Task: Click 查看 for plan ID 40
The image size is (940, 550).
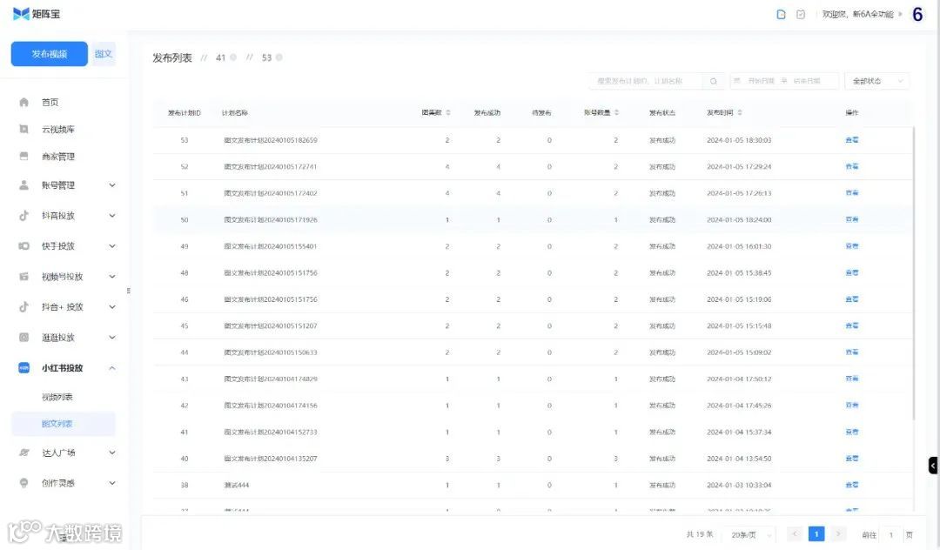Action: pyautogui.click(x=852, y=459)
